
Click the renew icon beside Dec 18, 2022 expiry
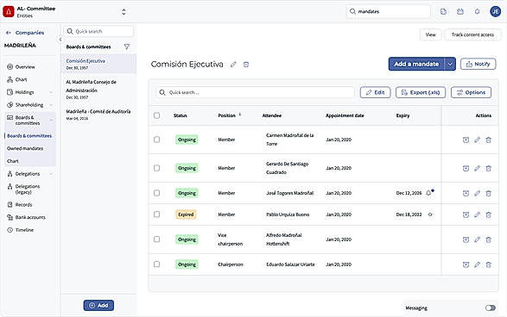tap(430, 214)
